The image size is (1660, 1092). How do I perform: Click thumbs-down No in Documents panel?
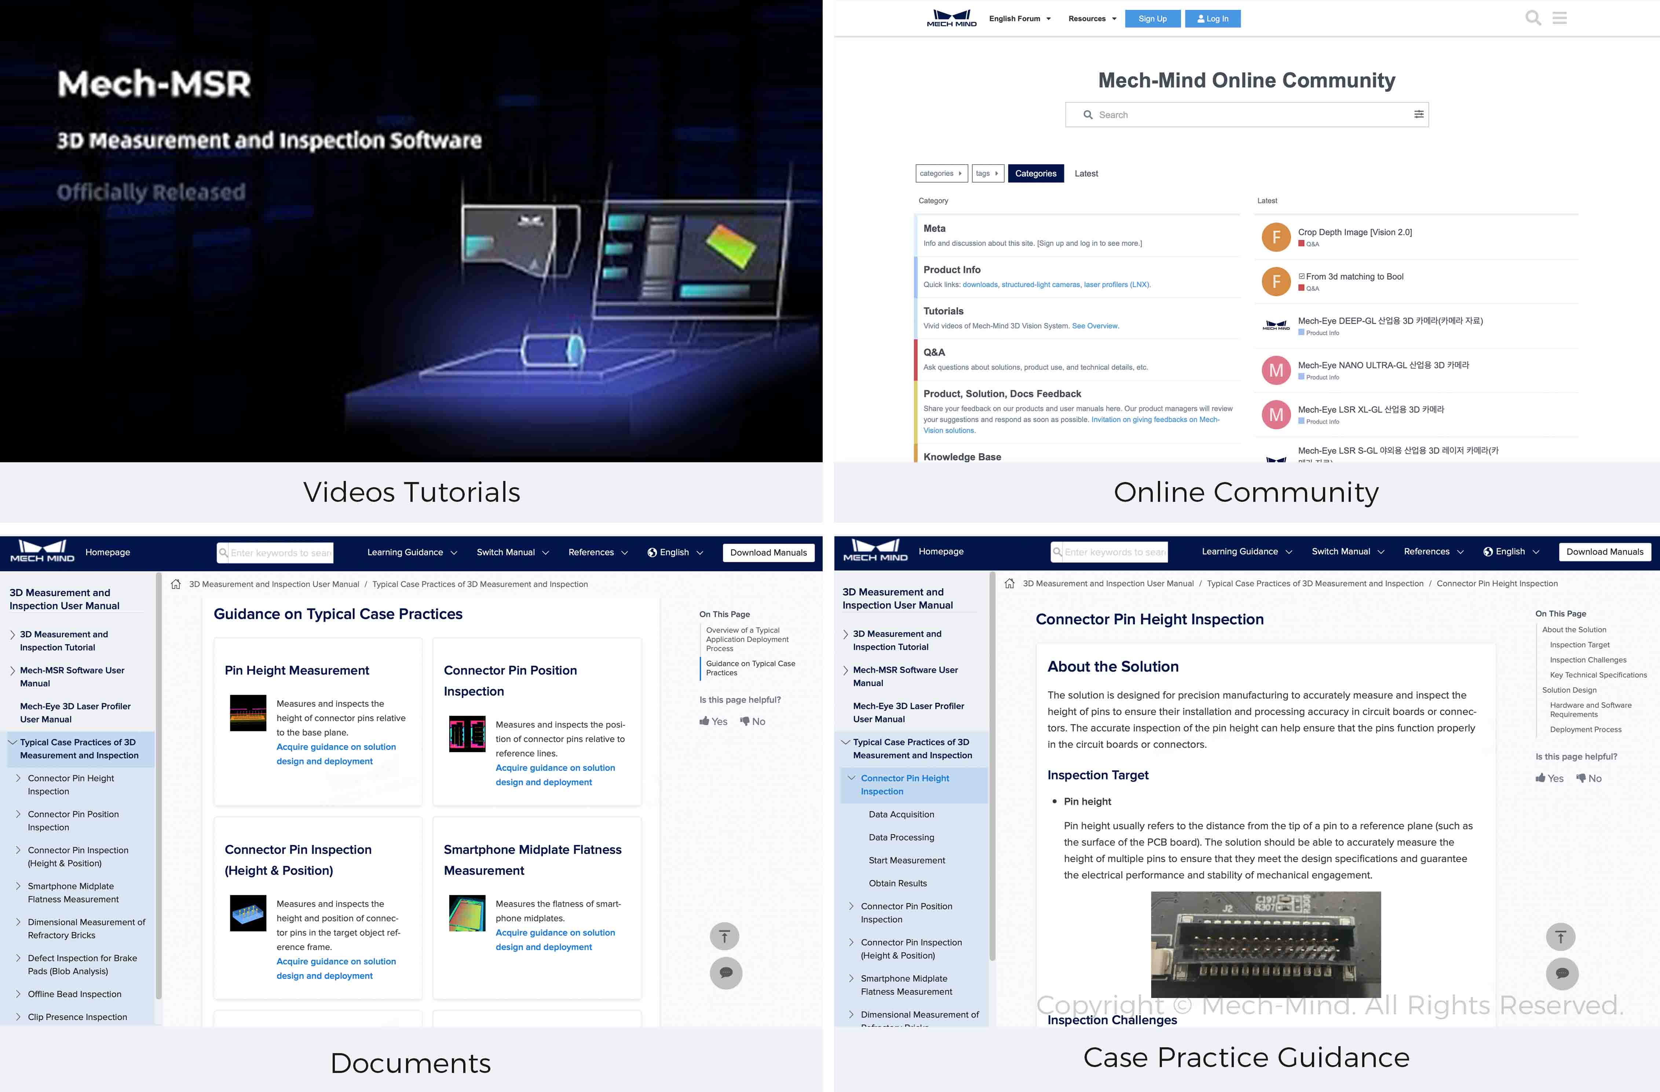click(x=753, y=721)
